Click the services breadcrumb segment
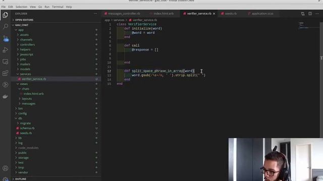 (x=119, y=20)
